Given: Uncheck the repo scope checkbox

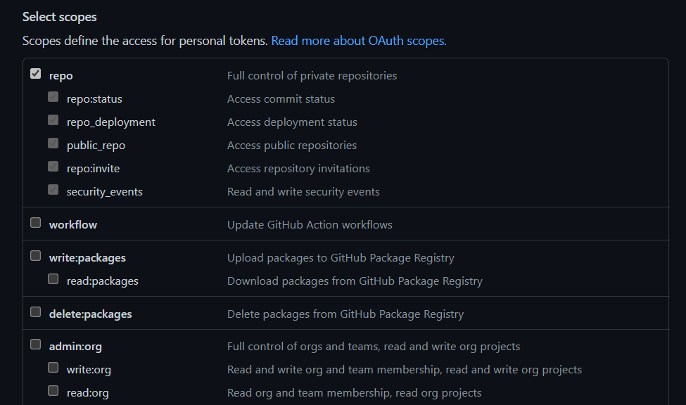Looking at the screenshot, I should point(36,74).
